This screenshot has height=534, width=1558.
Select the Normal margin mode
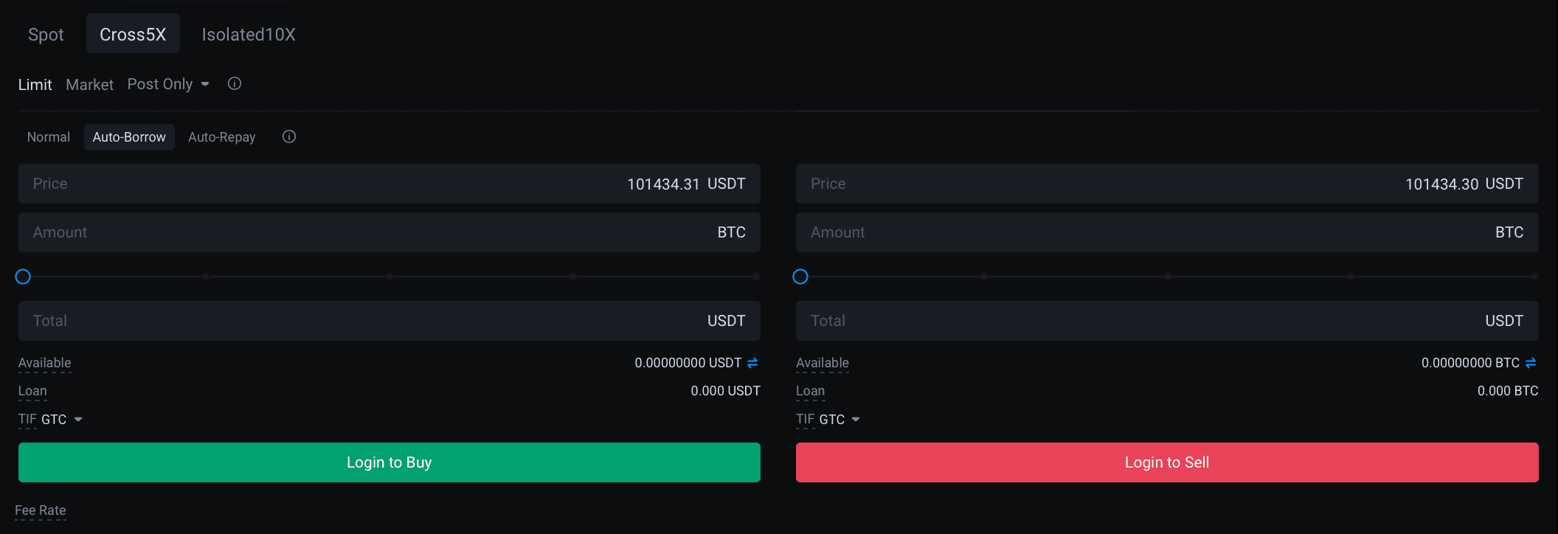[x=49, y=137]
